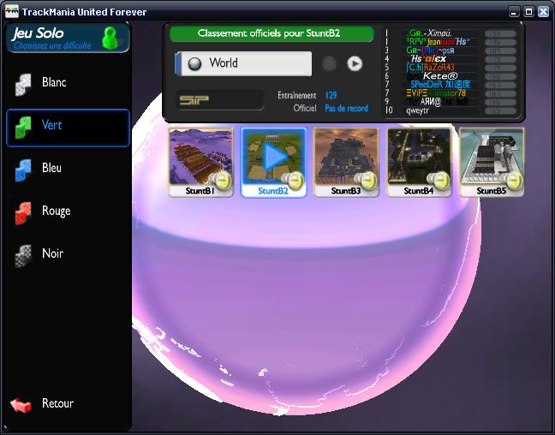The height and width of the screenshot is (435, 555).
Task: Choose the blue Bleu flag icon
Action: click(x=23, y=169)
